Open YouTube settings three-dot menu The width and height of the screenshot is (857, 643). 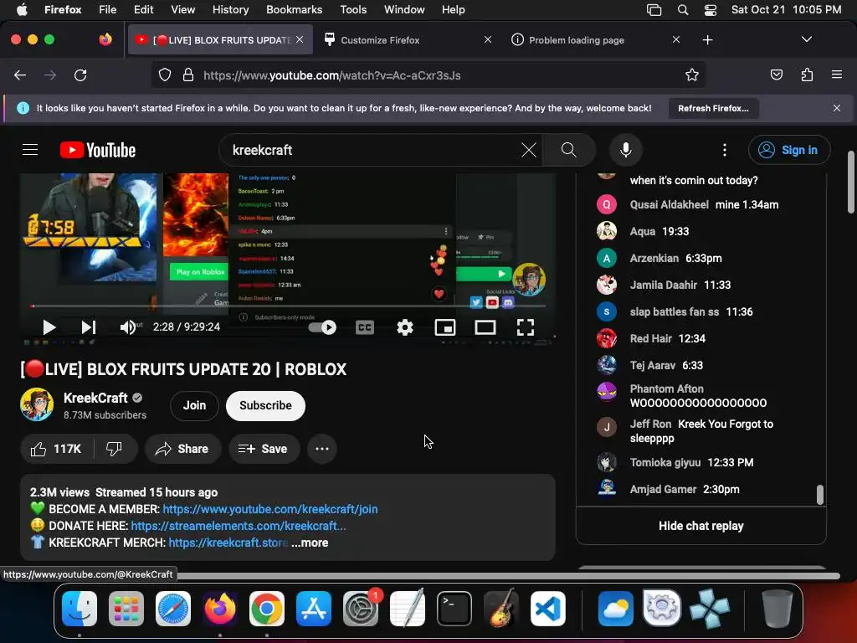coord(725,150)
